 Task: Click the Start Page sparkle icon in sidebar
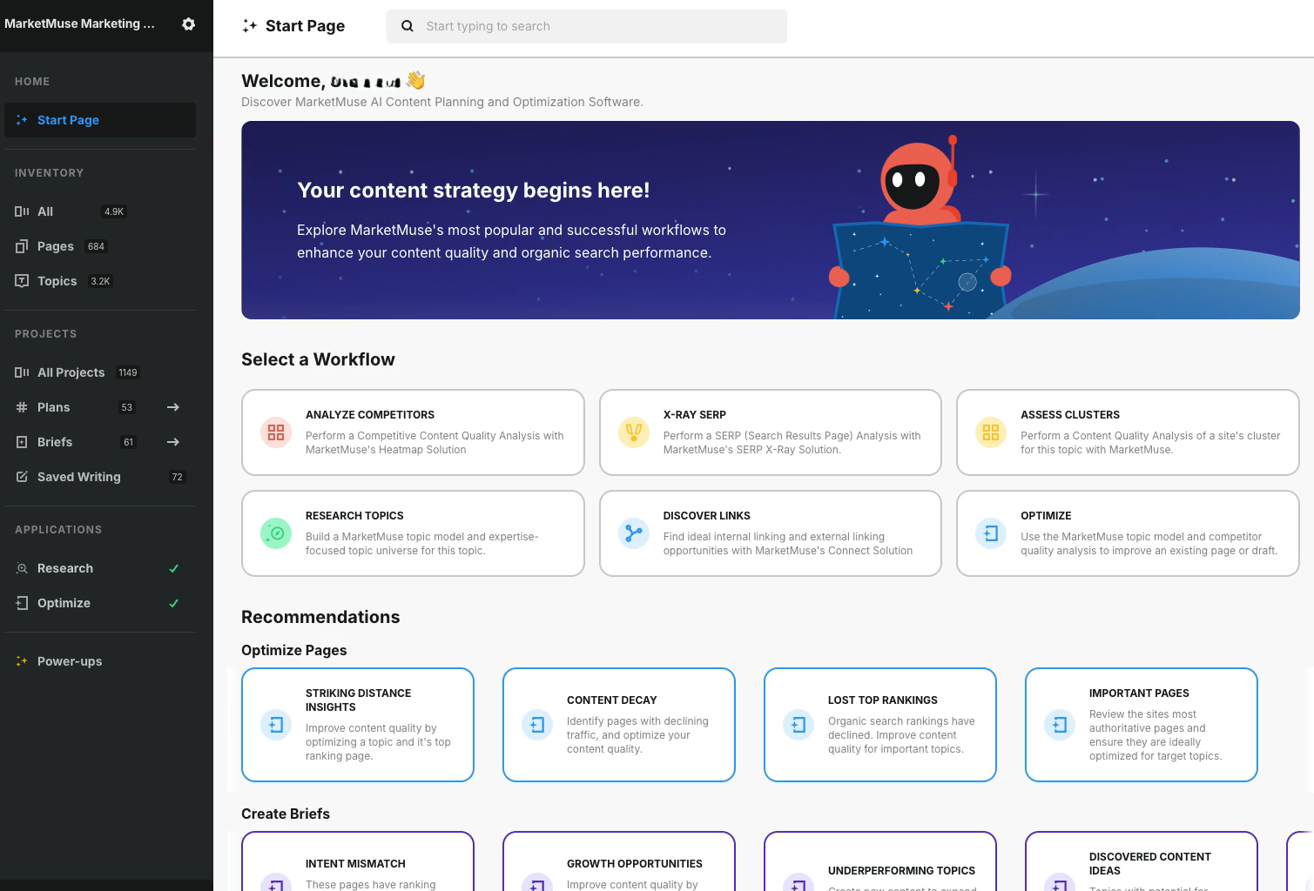pyautogui.click(x=22, y=120)
